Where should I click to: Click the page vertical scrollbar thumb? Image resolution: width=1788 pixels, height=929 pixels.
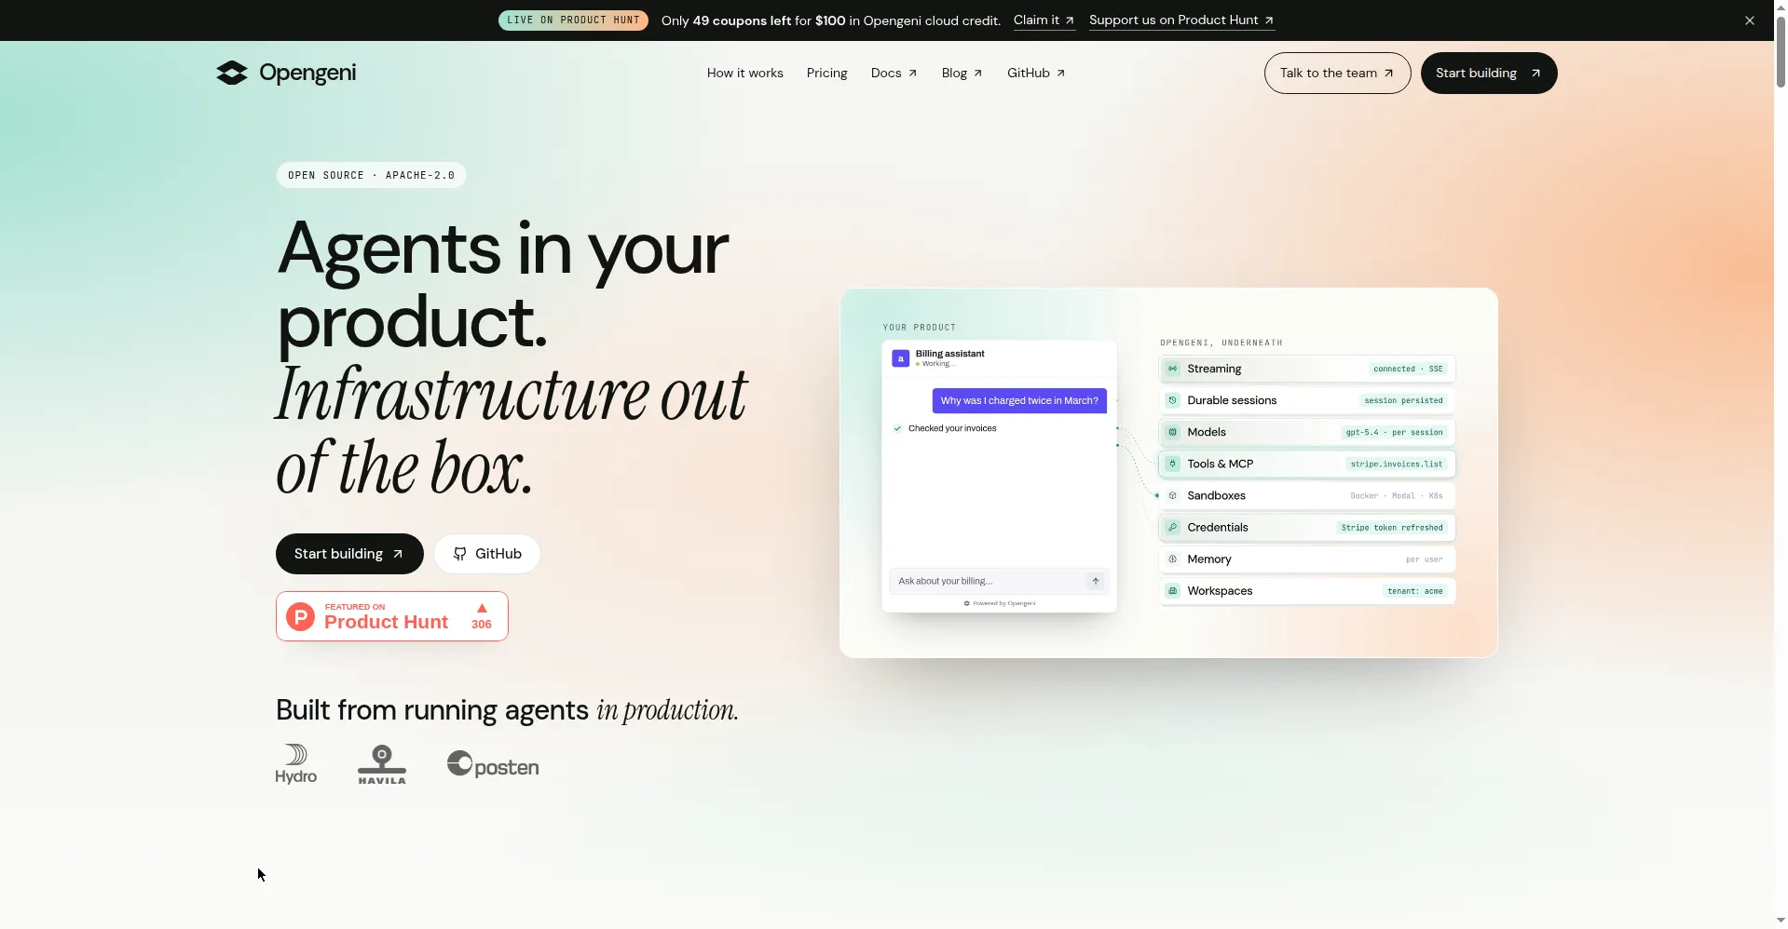pos(1781,51)
